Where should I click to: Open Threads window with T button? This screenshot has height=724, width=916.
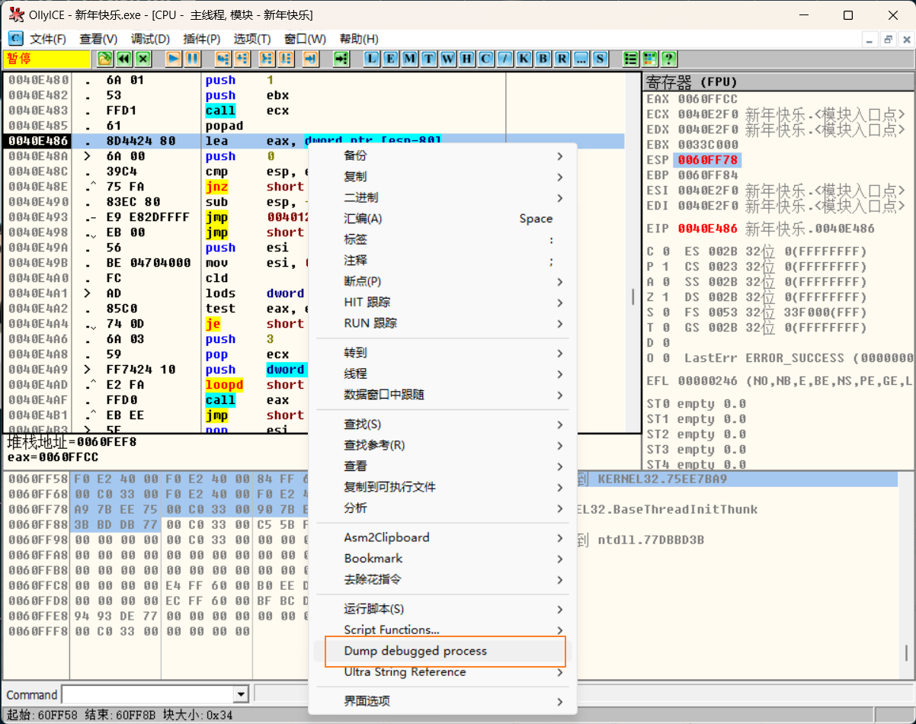429,59
